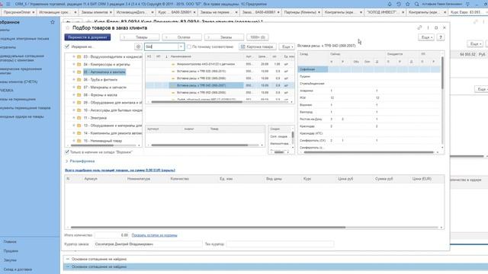This screenshot has height=274, width=488.
Task: Click the 1000+ (0) button
Action: (x=258, y=37)
